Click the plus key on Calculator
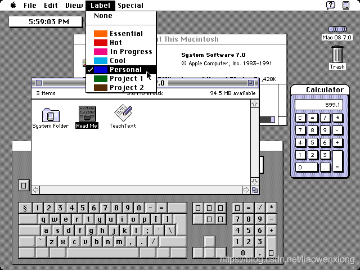The width and height of the screenshot is (360, 270). (x=337, y=142)
